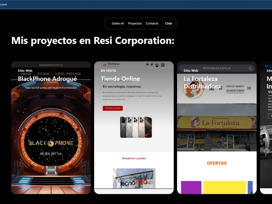Click the store icon left of La Fortaleza cart
The height and width of the screenshot is (204, 272).
(212, 88)
